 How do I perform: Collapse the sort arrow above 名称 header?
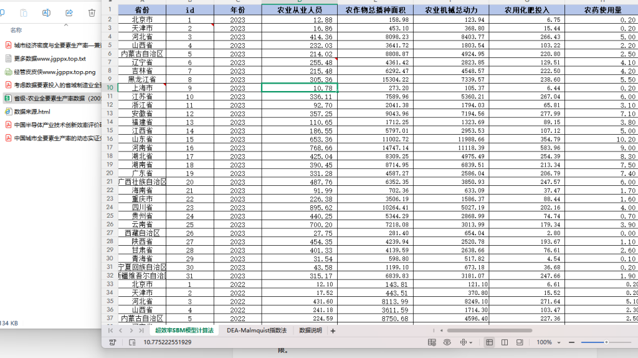pyautogui.click(x=66, y=25)
